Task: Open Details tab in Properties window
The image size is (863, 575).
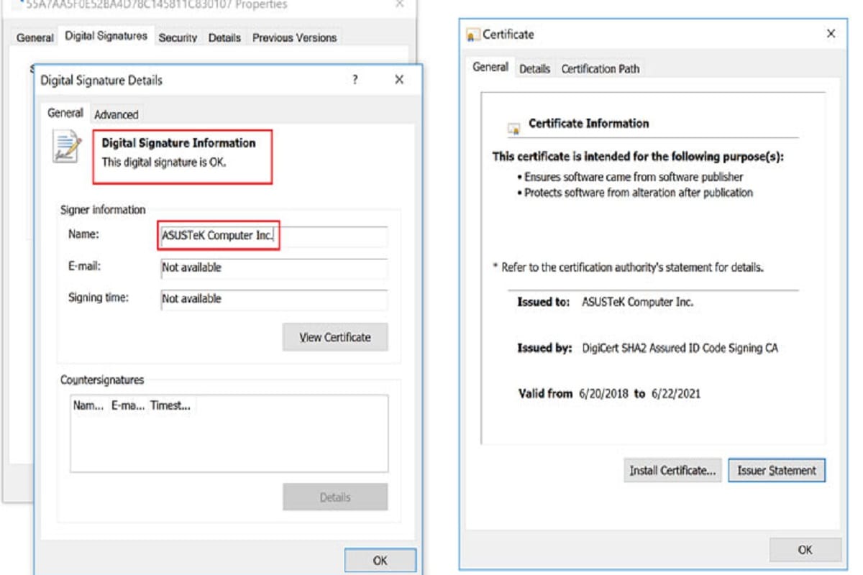Action: tap(224, 37)
